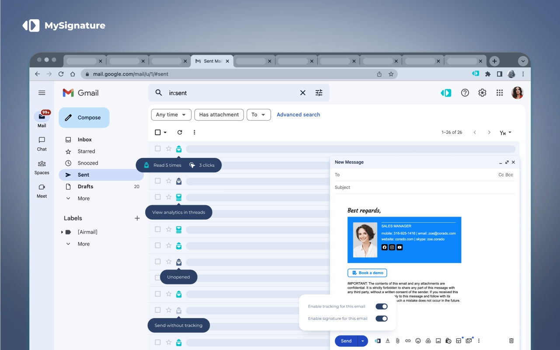Screen dimensions: 560x350
Task: Expand the [Airmail] label arrow
Action: point(62,232)
